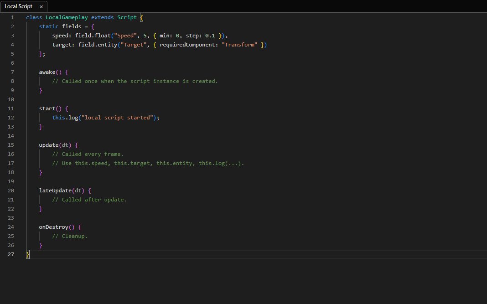Click the 'static' keyword on line 2

click(x=49, y=26)
